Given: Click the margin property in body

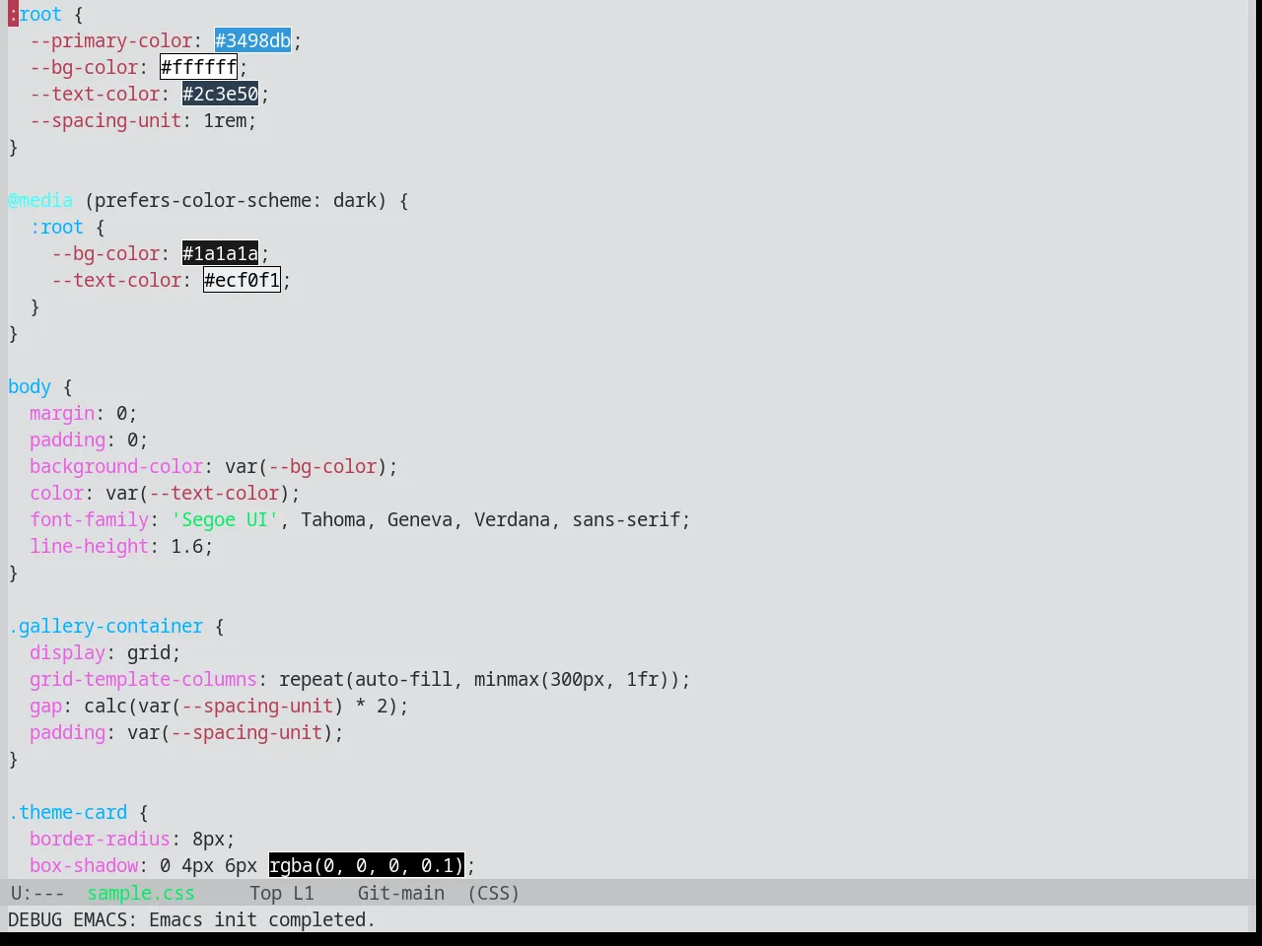Looking at the screenshot, I should pyautogui.click(x=62, y=413).
